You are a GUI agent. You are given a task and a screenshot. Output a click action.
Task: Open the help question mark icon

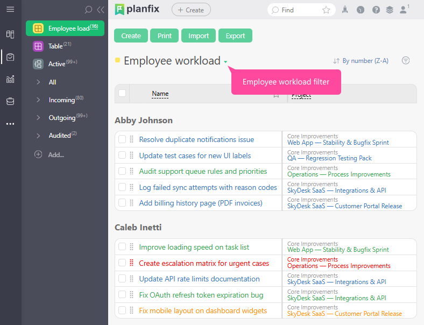point(376,10)
